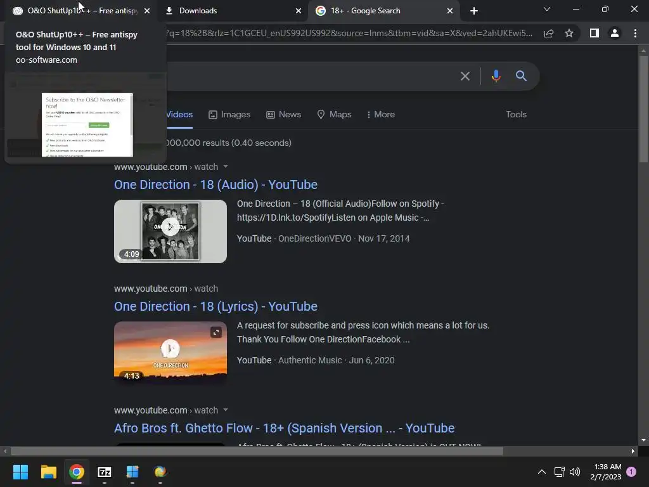Open the Chrome profile menu
The width and height of the screenshot is (649, 487).
tap(615, 33)
